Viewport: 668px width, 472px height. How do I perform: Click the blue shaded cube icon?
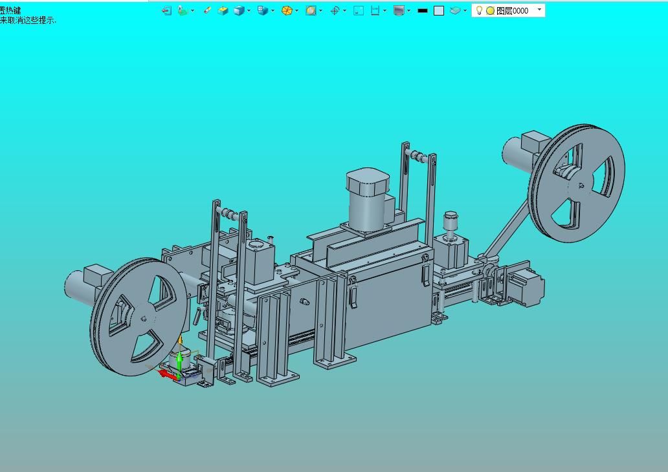(239, 10)
